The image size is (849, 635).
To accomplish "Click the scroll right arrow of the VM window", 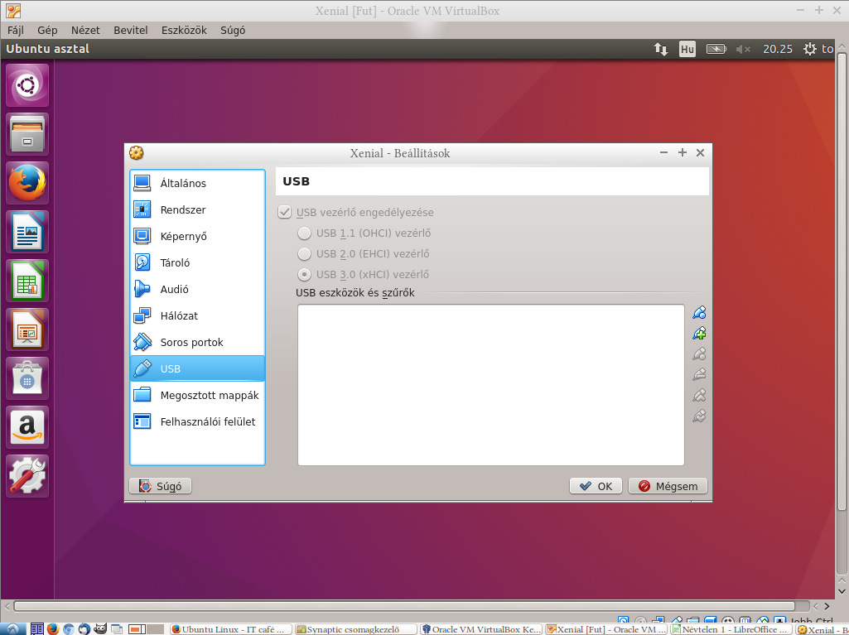I will coord(827,606).
